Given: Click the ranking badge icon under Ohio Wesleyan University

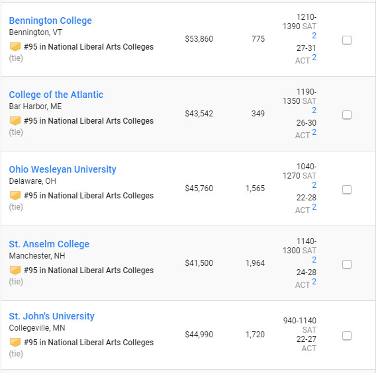Looking at the screenshot, I should (x=15, y=195).
